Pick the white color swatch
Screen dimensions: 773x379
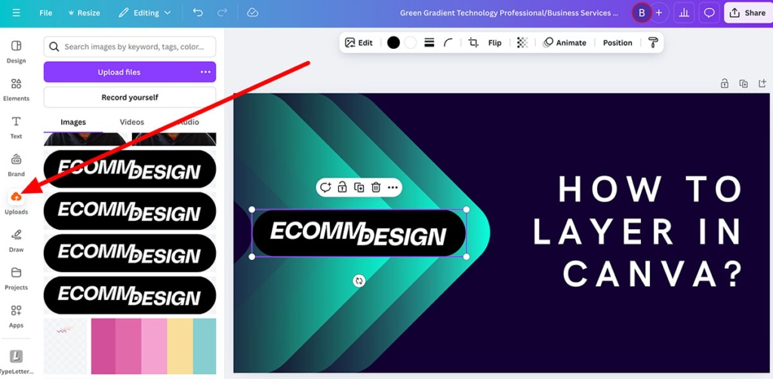click(411, 43)
